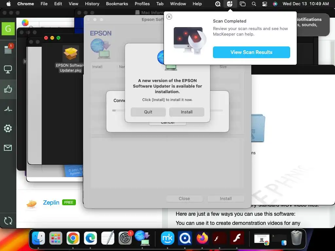Screen dimensions: 335x251
Task: Open the blue folder in the Finder window
Action: [x=258, y=128]
